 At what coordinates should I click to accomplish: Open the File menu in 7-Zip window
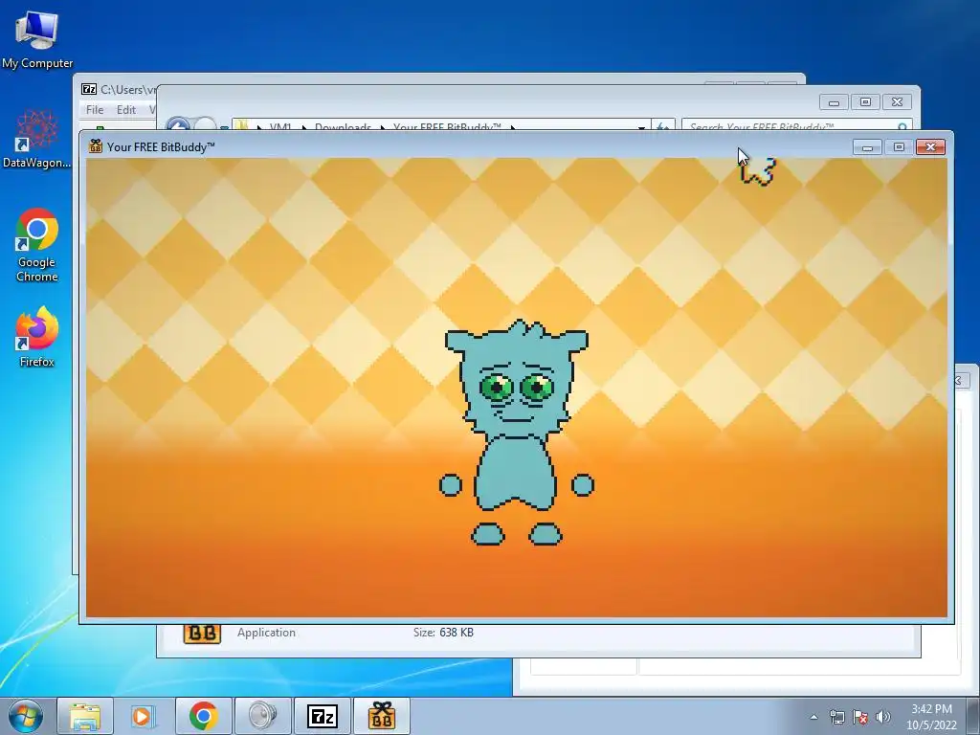pyautogui.click(x=95, y=109)
